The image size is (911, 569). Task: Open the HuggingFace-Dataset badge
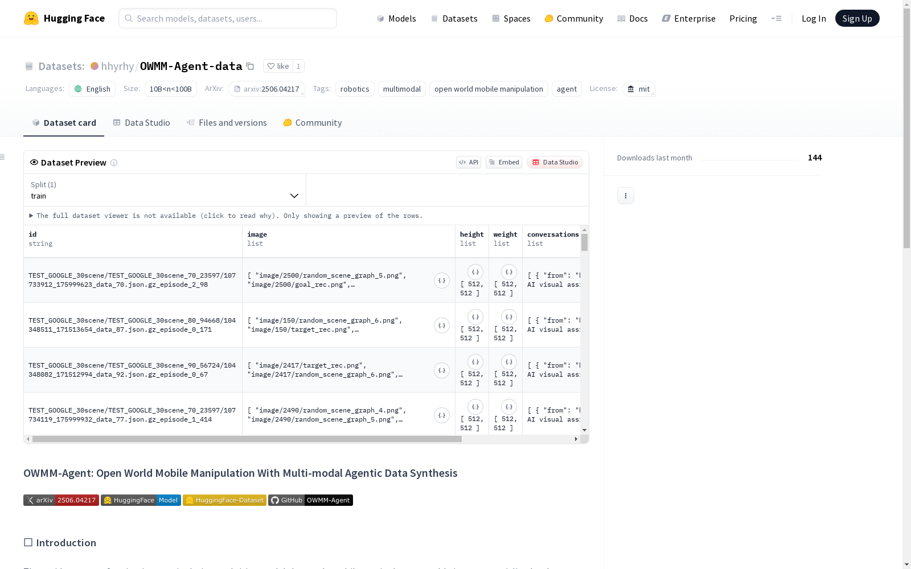pyautogui.click(x=224, y=500)
